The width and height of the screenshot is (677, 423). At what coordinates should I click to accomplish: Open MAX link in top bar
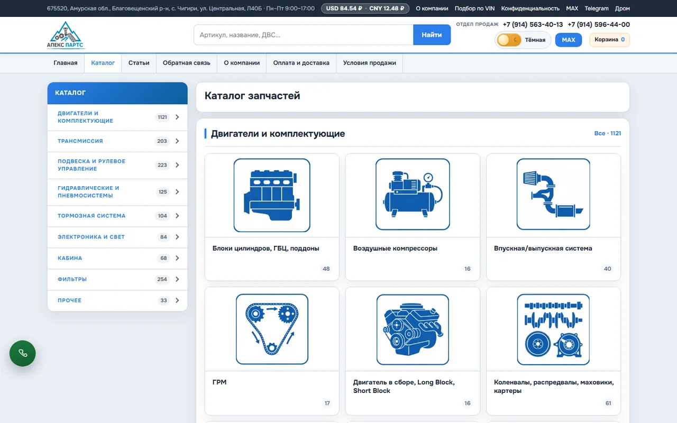coord(572,8)
